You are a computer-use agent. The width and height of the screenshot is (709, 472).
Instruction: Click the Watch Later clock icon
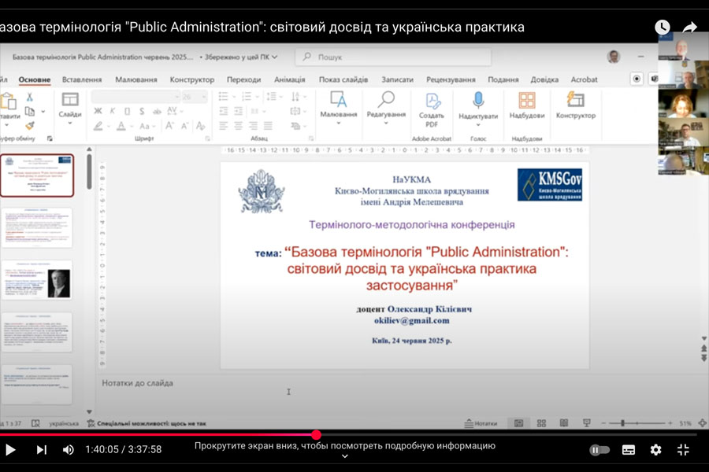coord(663,28)
